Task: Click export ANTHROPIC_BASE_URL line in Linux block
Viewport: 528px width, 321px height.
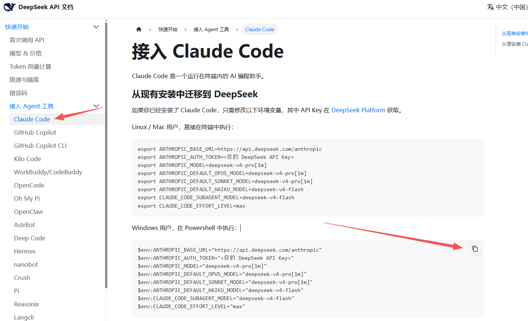Action: click(x=230, y=149)
